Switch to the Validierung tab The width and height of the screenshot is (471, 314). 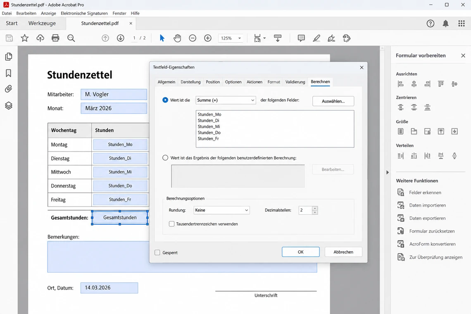pos(295,82)
